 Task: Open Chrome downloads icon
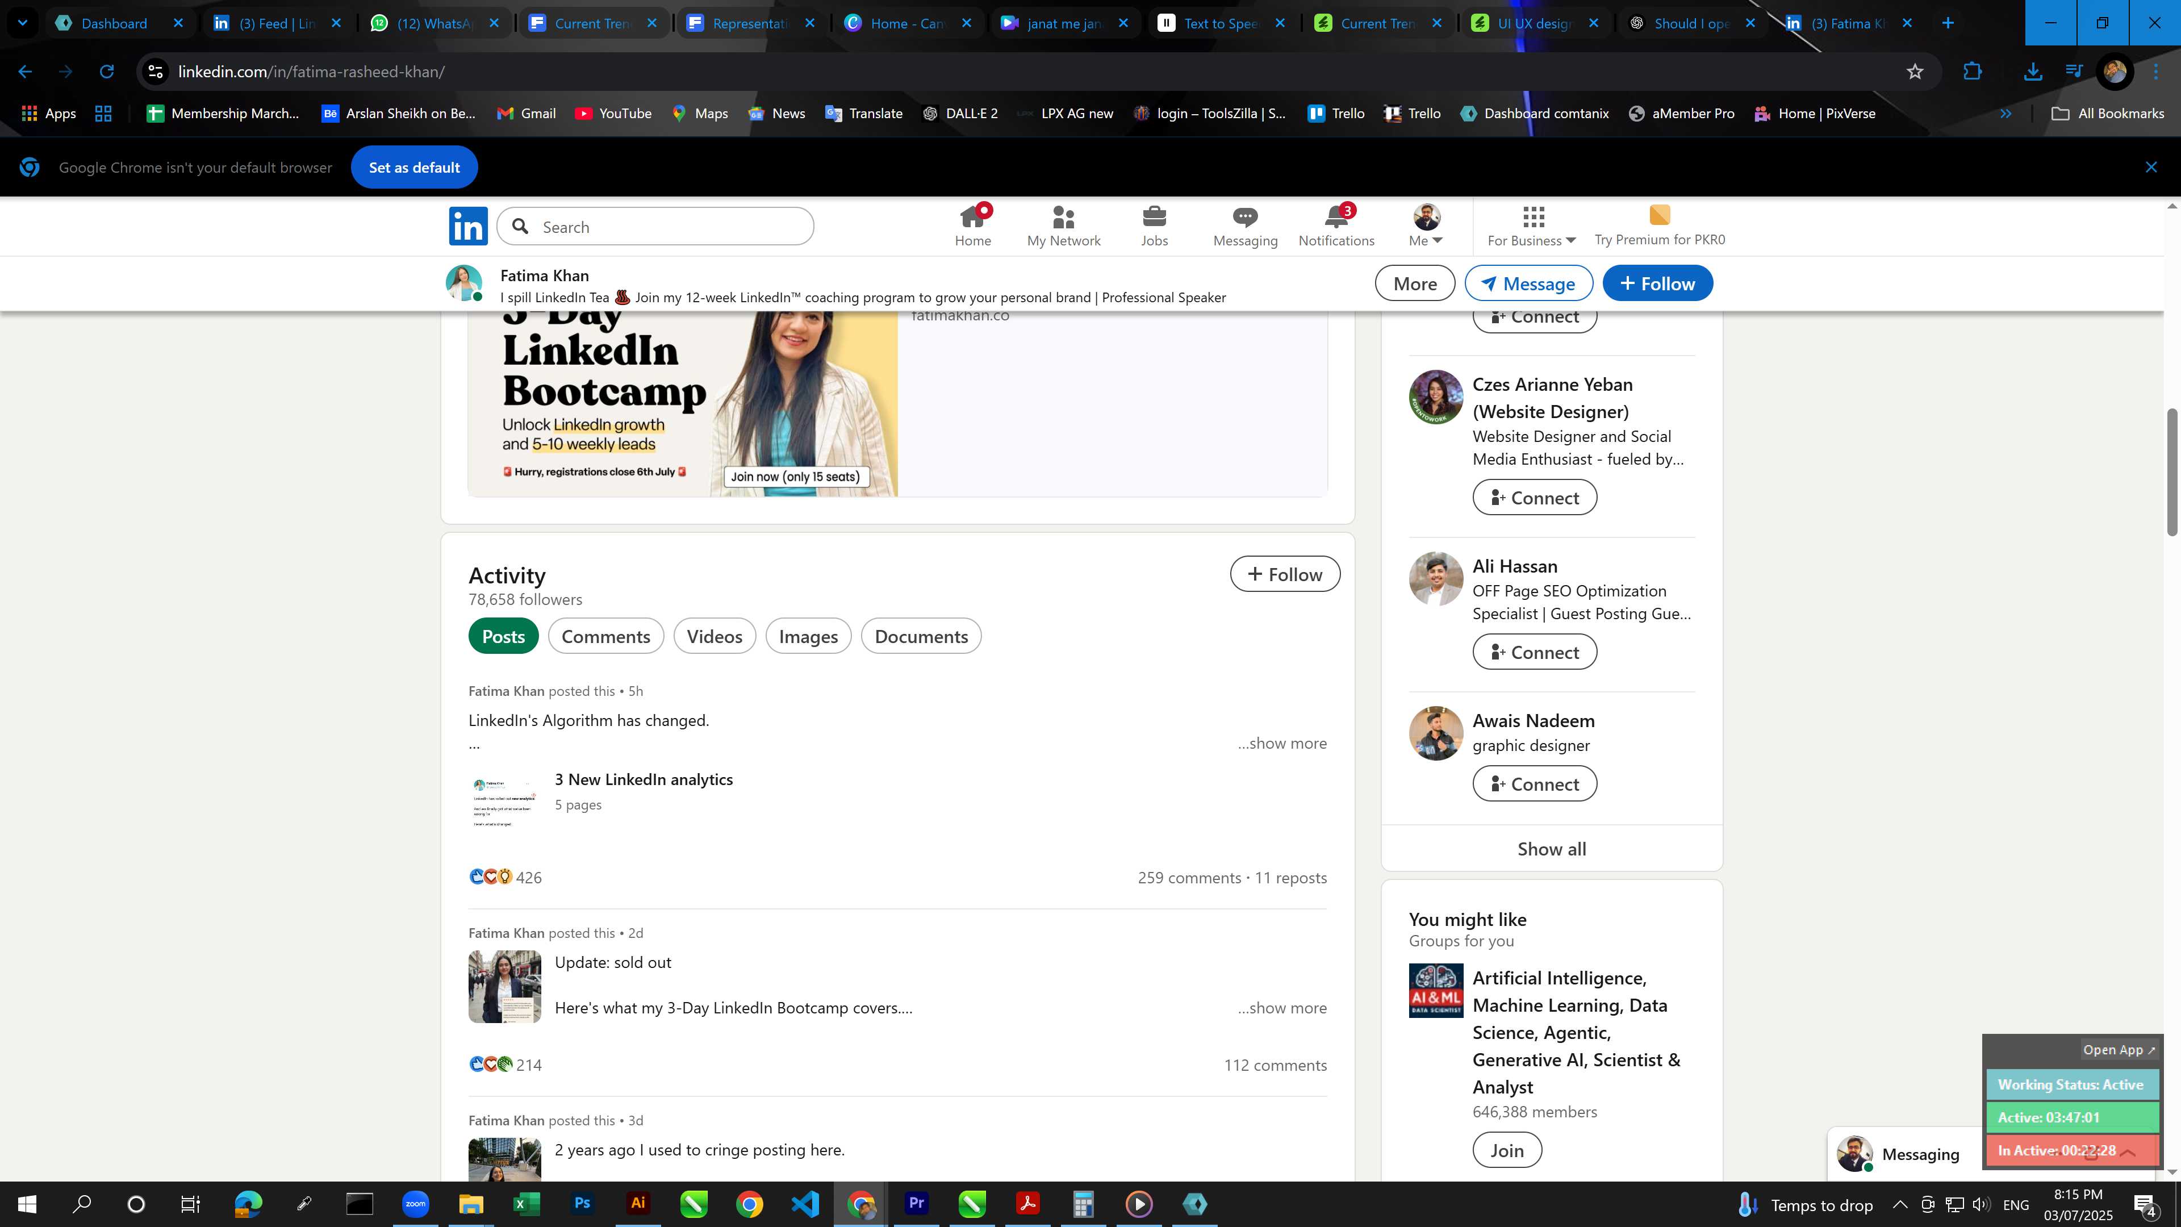click(x=2032, y=72)
